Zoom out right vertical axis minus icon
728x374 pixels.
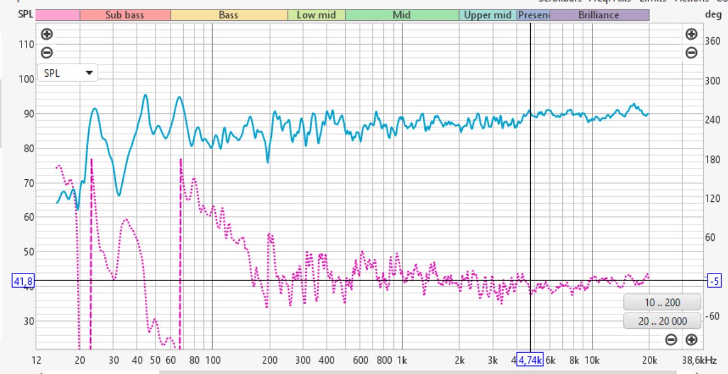[691, 52]
